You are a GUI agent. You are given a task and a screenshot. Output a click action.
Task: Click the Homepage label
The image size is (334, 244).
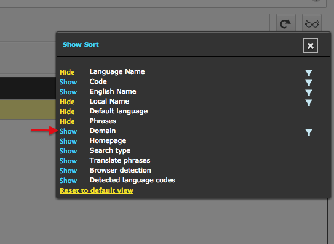108,140
